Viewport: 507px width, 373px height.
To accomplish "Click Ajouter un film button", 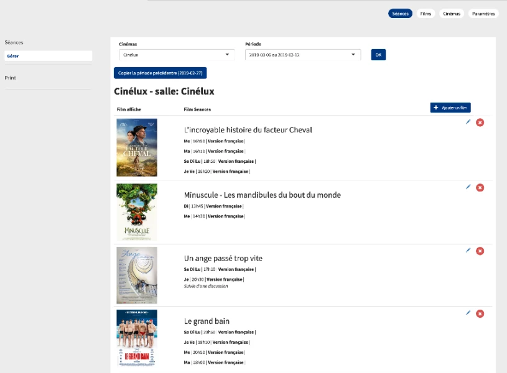I will pos(450,108).
